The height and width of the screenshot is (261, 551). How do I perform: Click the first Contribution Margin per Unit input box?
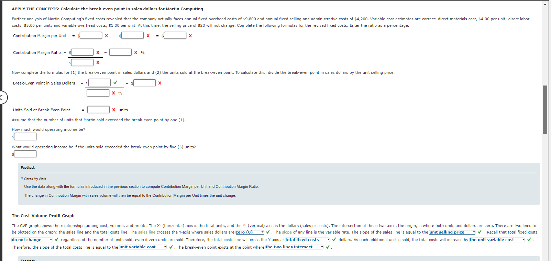coord(90,35)
